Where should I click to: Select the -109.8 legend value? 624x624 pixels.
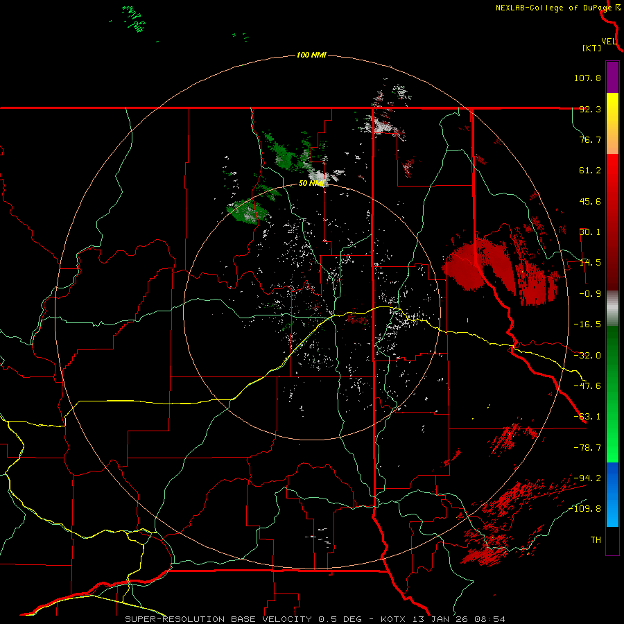pyautogui.click(x=585, y=509)
